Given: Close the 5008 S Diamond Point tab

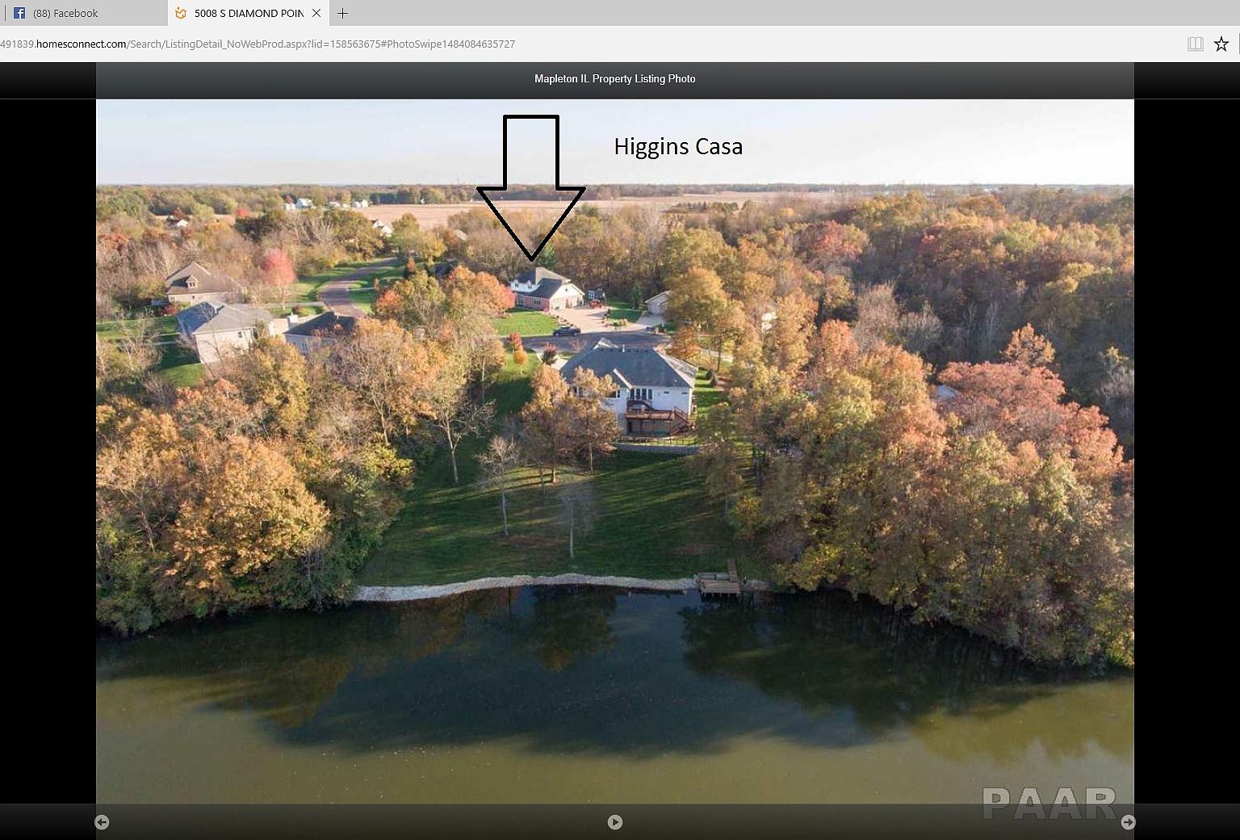Looking at the screenshot, I should pyautogui.click(x=316, y=13).
